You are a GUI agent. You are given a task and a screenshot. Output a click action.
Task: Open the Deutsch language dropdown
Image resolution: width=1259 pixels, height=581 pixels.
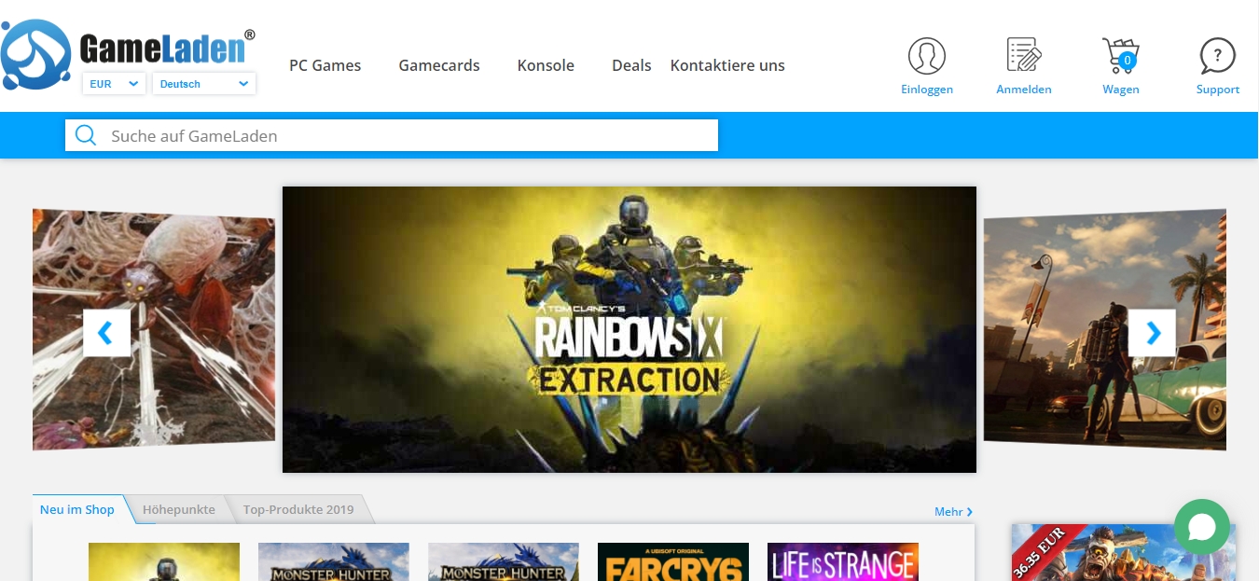tap(204, 84)
